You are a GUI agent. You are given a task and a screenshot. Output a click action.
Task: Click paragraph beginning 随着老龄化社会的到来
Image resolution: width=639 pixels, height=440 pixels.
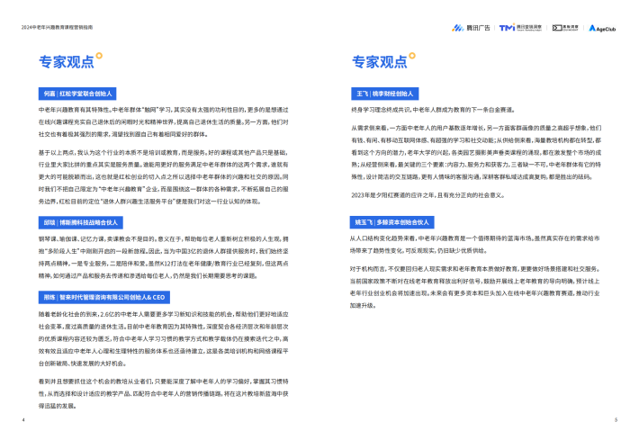click(x=164, y=337)
